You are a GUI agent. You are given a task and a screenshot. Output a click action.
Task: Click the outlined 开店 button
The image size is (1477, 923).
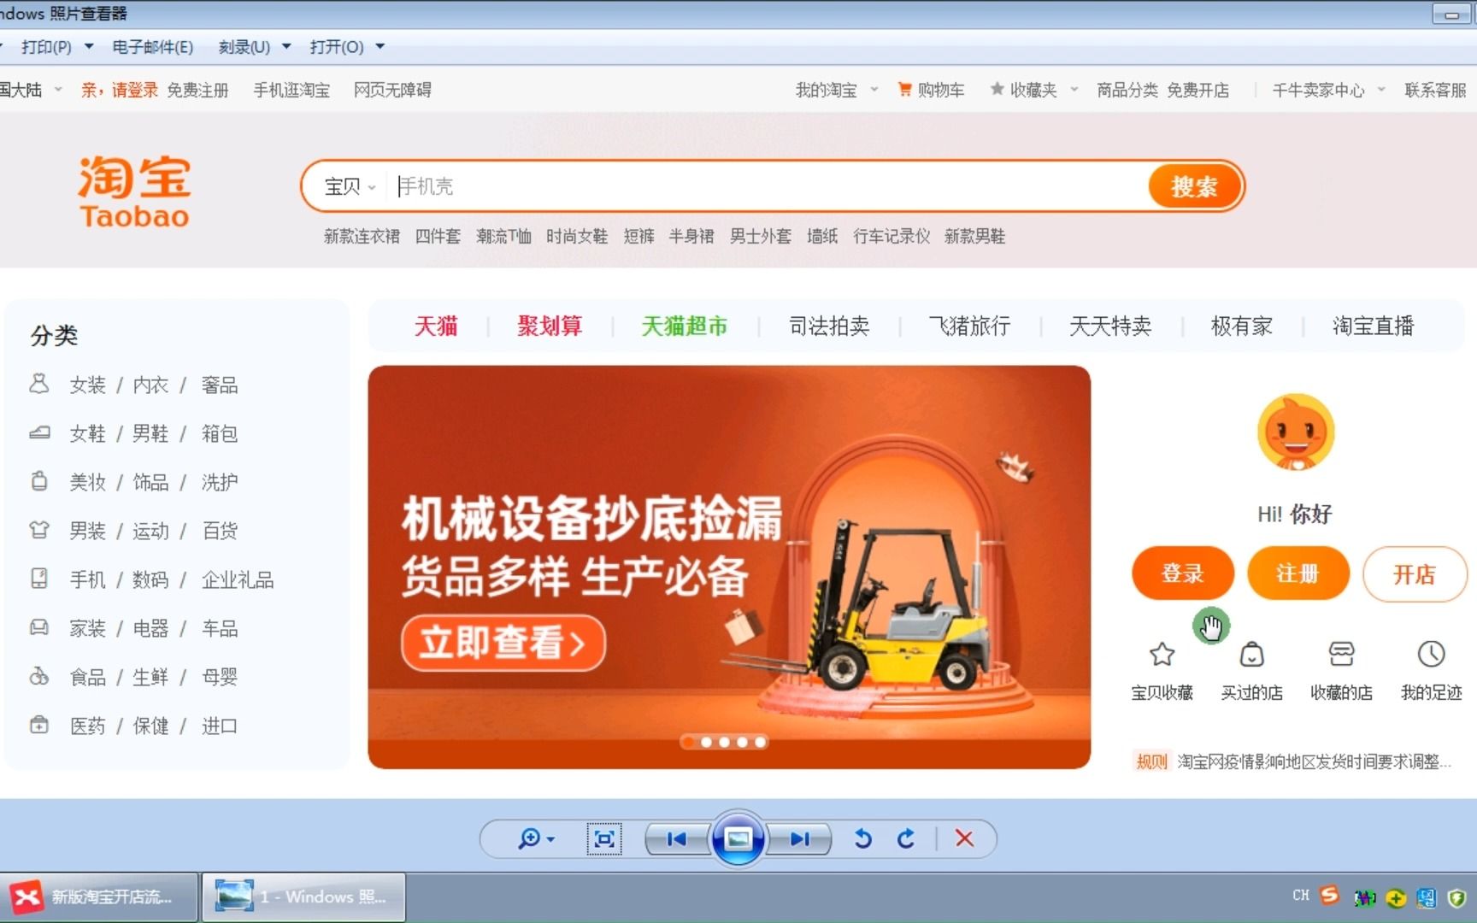(1415, 574)
